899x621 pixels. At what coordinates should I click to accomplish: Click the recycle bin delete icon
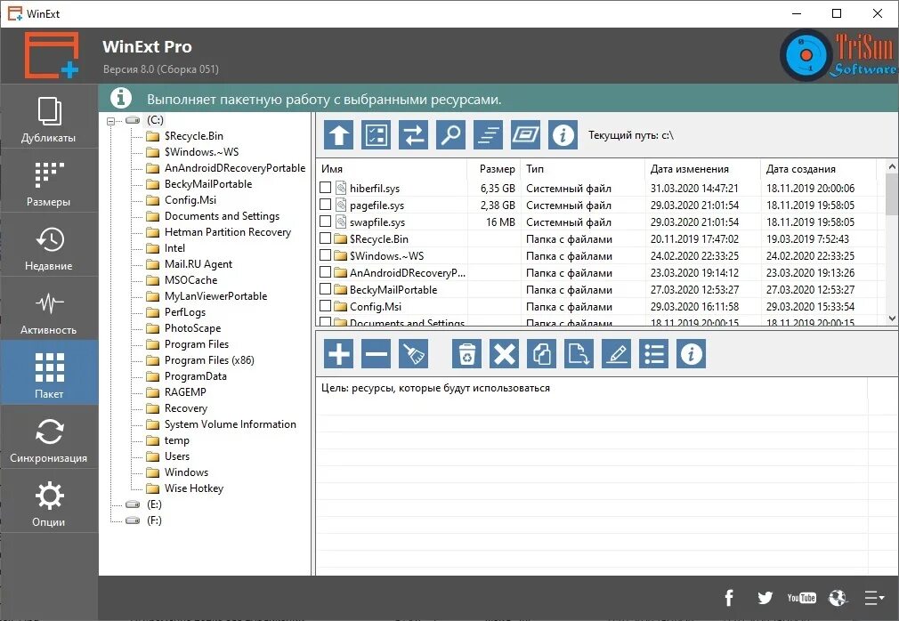tap(466, 353)
